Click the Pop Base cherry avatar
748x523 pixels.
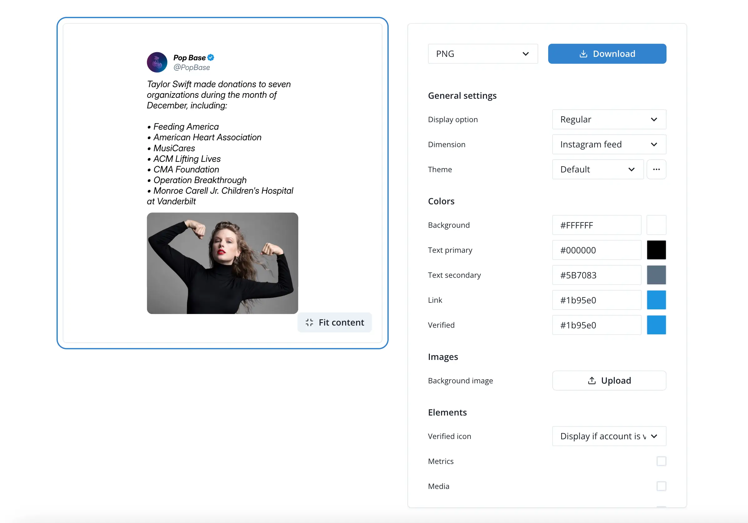click(157, 62)
